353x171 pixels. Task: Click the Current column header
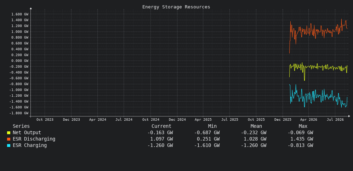161,126
